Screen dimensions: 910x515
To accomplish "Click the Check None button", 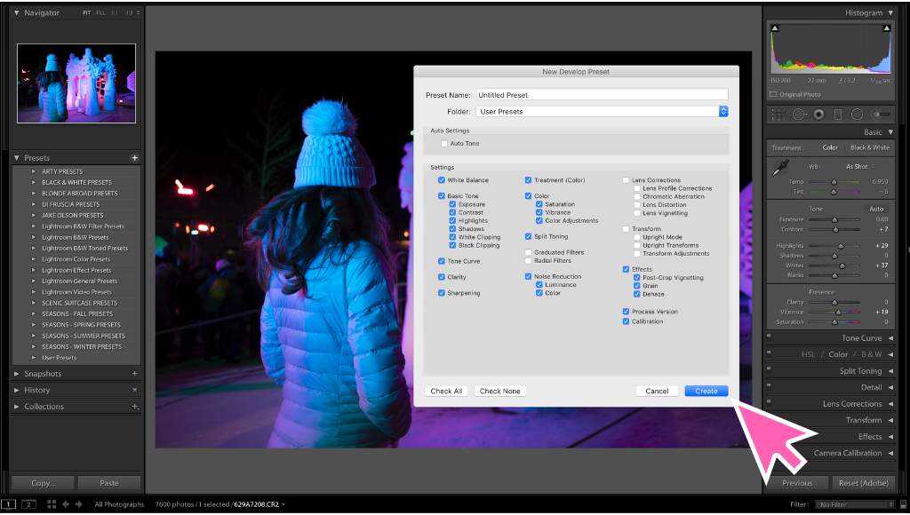I will point(499,391).
